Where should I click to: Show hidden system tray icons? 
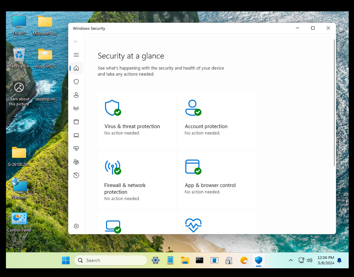coord(291,260)
